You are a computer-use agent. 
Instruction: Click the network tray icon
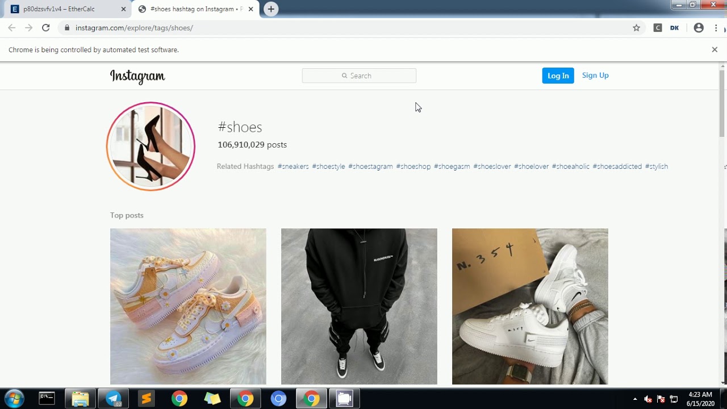674,399
